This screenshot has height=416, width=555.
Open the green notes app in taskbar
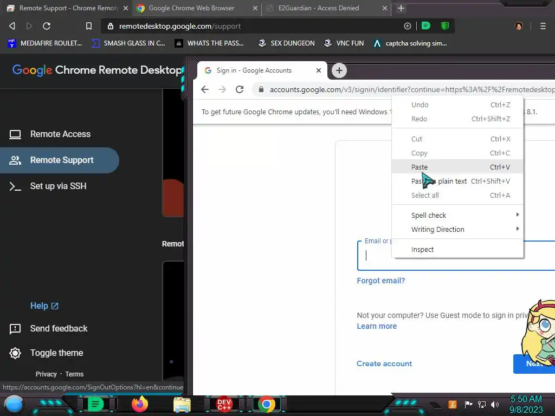click(x=95, y=404)
